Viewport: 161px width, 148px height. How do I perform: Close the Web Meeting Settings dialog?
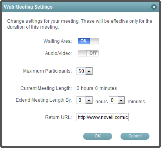pos(154,7)
